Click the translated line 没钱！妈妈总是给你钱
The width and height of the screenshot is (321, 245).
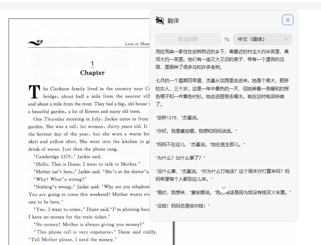click(x=183, y=205)
